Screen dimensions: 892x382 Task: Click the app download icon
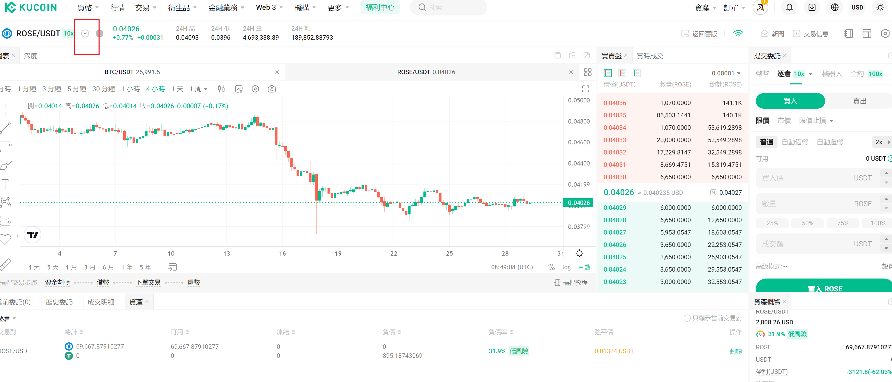click(812, 7)
